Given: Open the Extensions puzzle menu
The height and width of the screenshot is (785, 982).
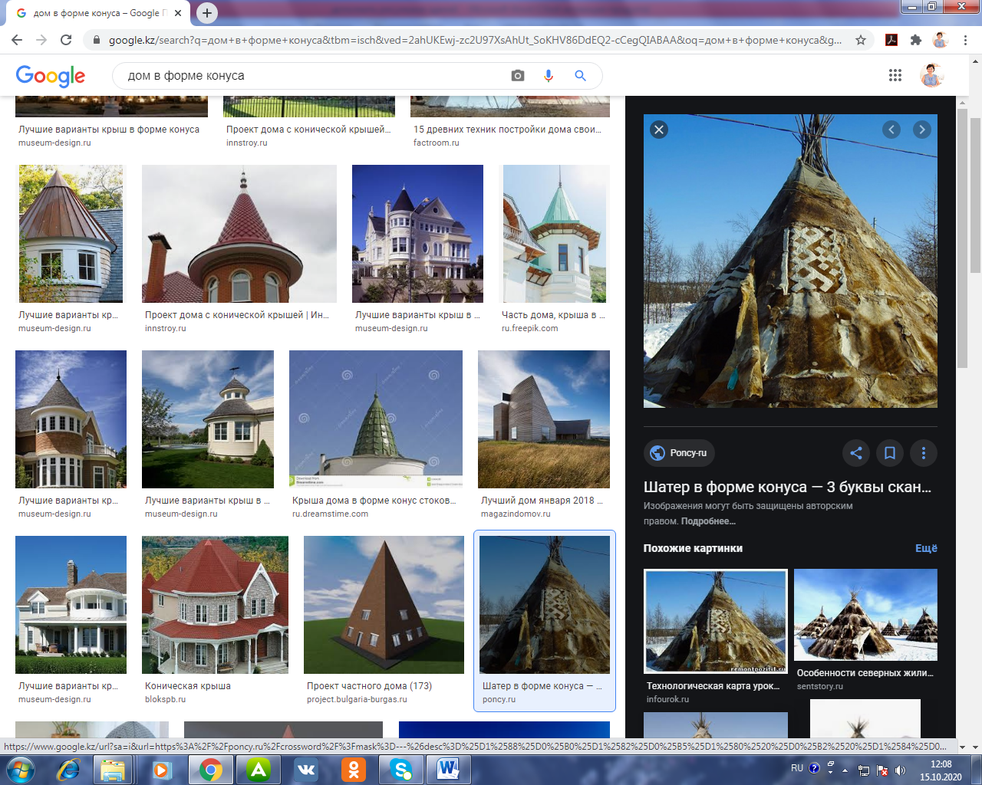Looking at the screenshot, I should [915, 40].
